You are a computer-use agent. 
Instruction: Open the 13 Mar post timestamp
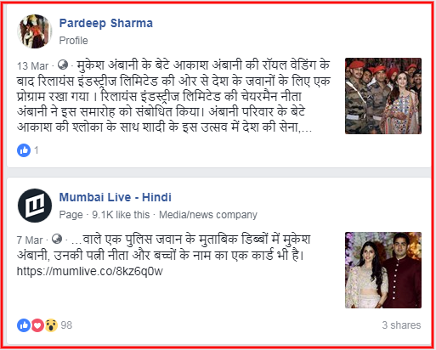point(32,66)
